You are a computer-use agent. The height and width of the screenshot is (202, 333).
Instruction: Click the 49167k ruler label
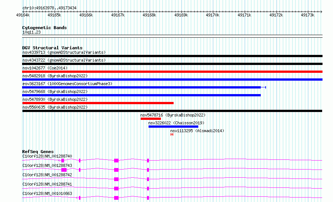coord(118,15)
